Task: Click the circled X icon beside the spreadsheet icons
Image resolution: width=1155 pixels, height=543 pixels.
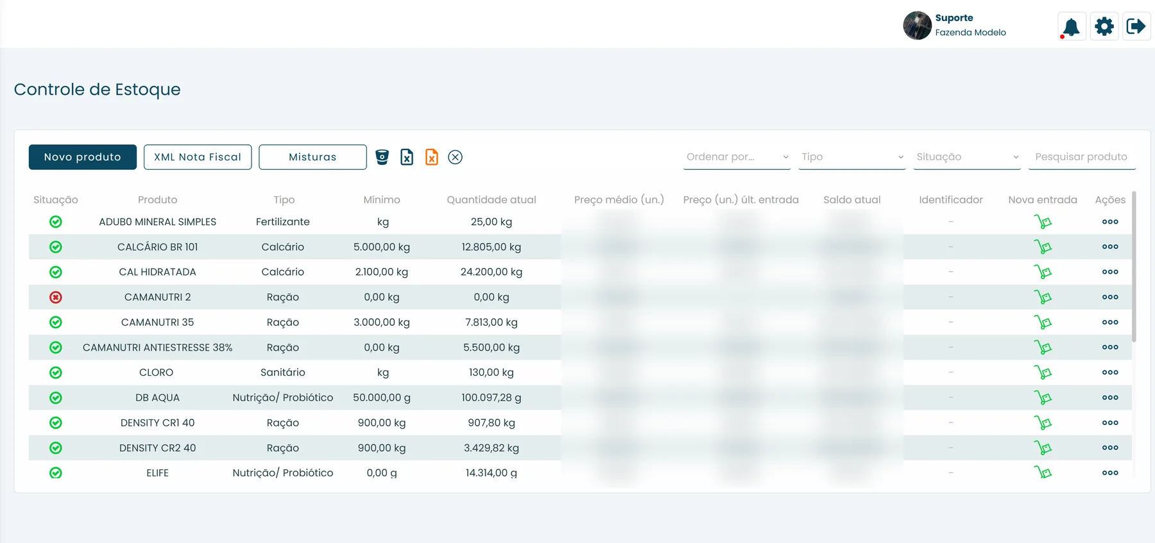Action: 456,157
